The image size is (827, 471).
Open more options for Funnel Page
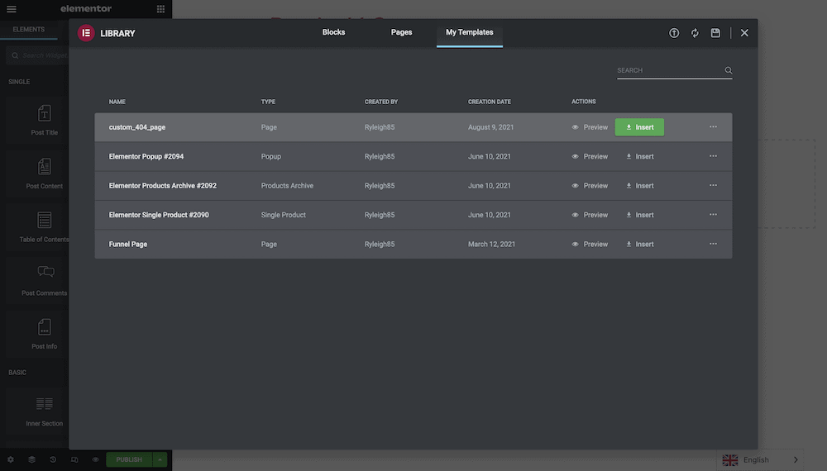coord(713,244)
